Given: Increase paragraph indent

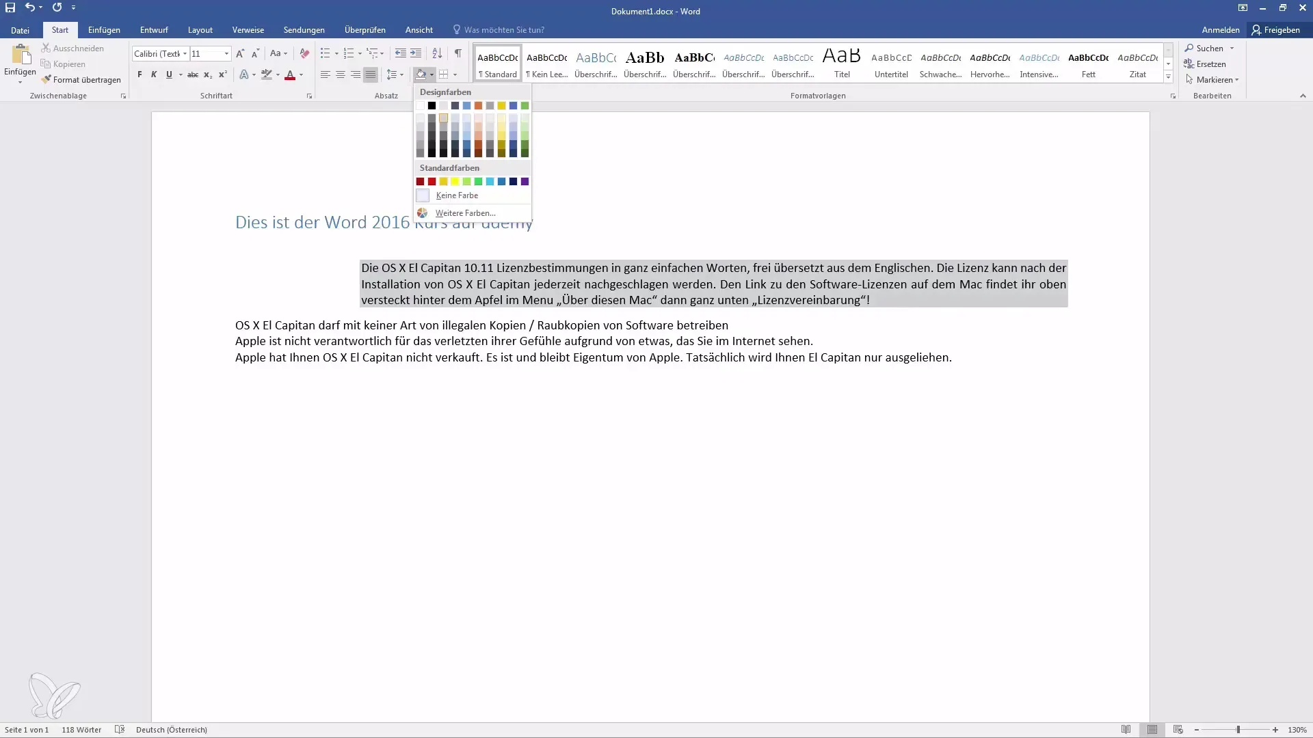Looking at the screenshot, I should tap(416, 53).
